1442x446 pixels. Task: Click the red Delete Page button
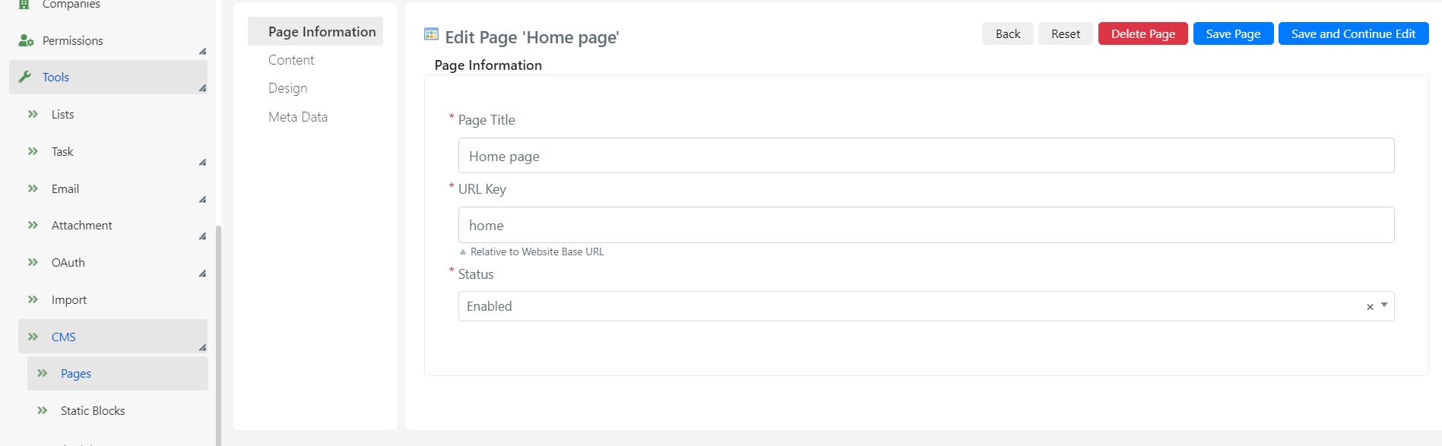(x=1143, y=33)
